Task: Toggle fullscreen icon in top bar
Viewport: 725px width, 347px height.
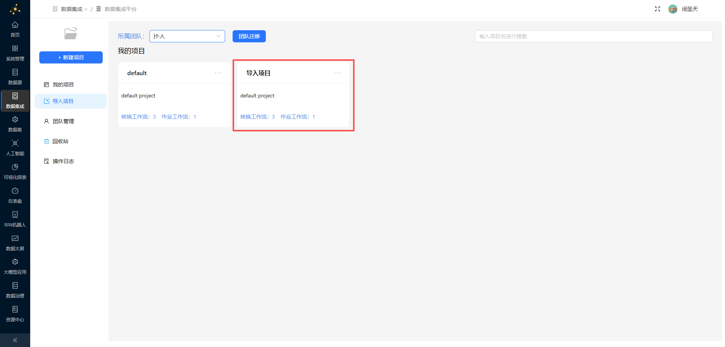Action: [657, 9]
